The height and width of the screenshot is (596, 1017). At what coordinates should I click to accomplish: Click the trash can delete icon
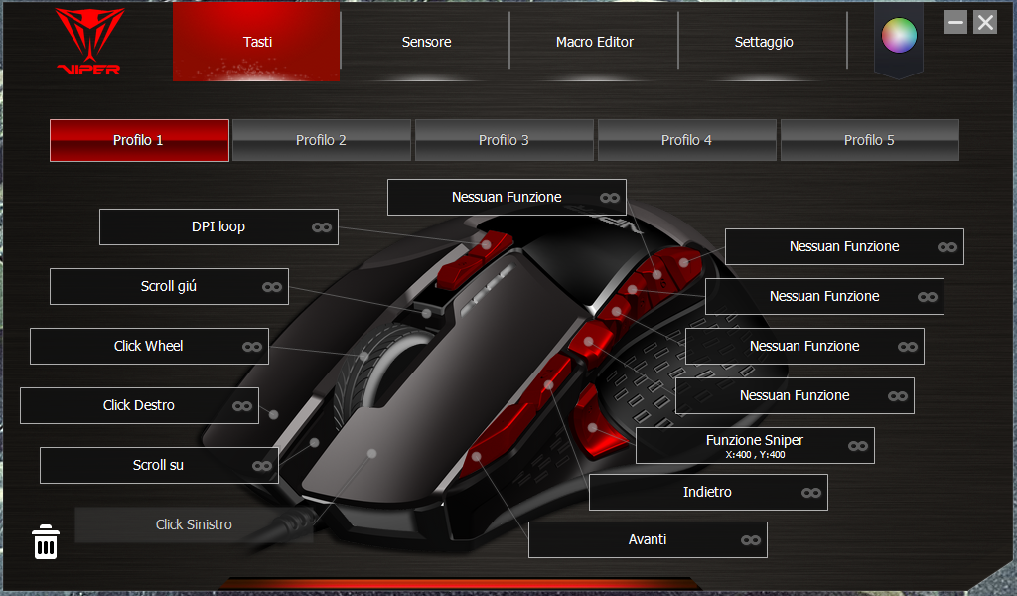coord(46,543)
